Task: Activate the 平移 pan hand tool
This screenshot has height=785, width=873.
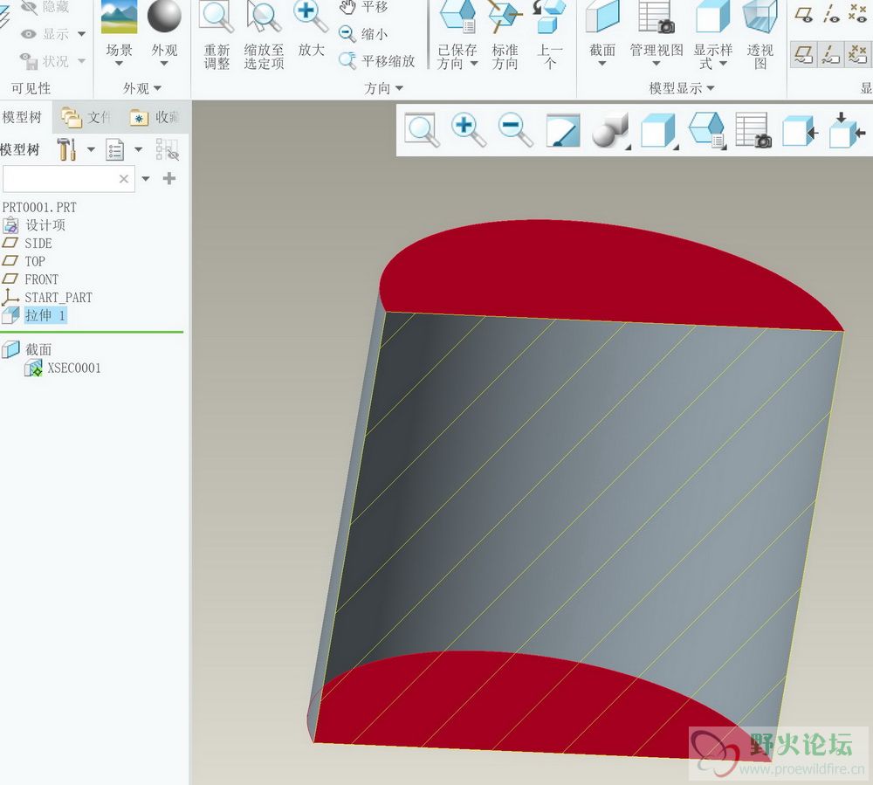Action: [x=364, y=7]
